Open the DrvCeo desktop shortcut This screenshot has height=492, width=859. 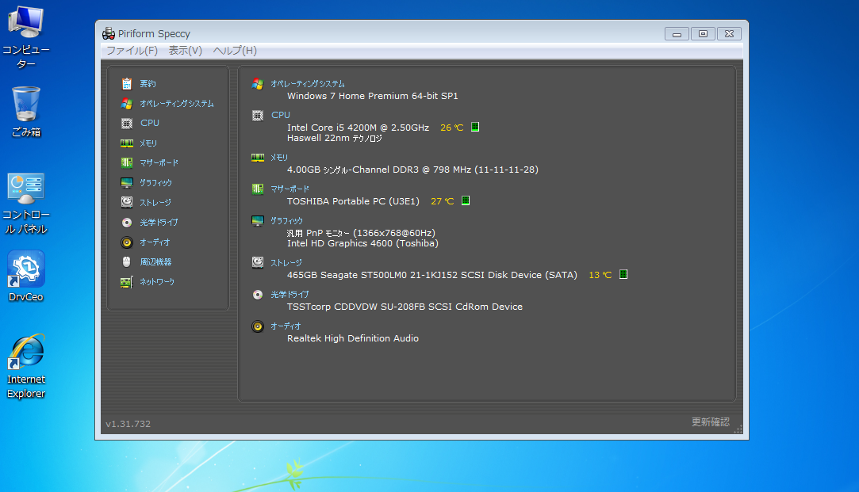click(25, 277)
